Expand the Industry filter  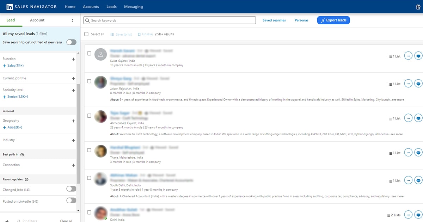tap(73, 140)
